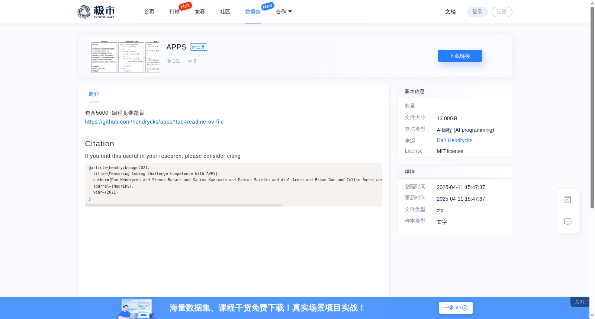The image size is (595, 319).
Task: Open the hendrycks/apps GitHub link
Action: tap(154, 122)
